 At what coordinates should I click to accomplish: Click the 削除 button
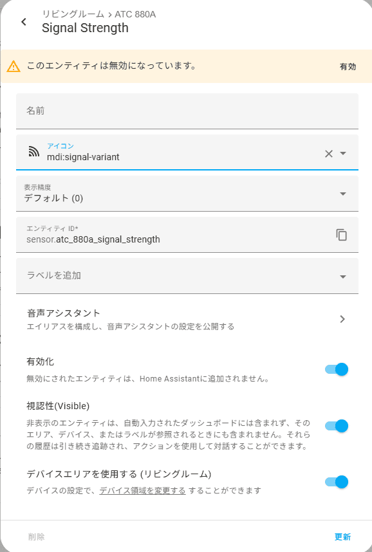tap(36, 537)
